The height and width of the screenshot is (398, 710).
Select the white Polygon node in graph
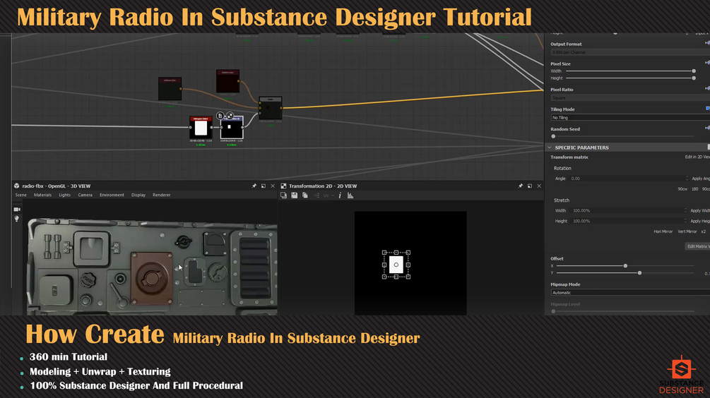click(201, 127)
